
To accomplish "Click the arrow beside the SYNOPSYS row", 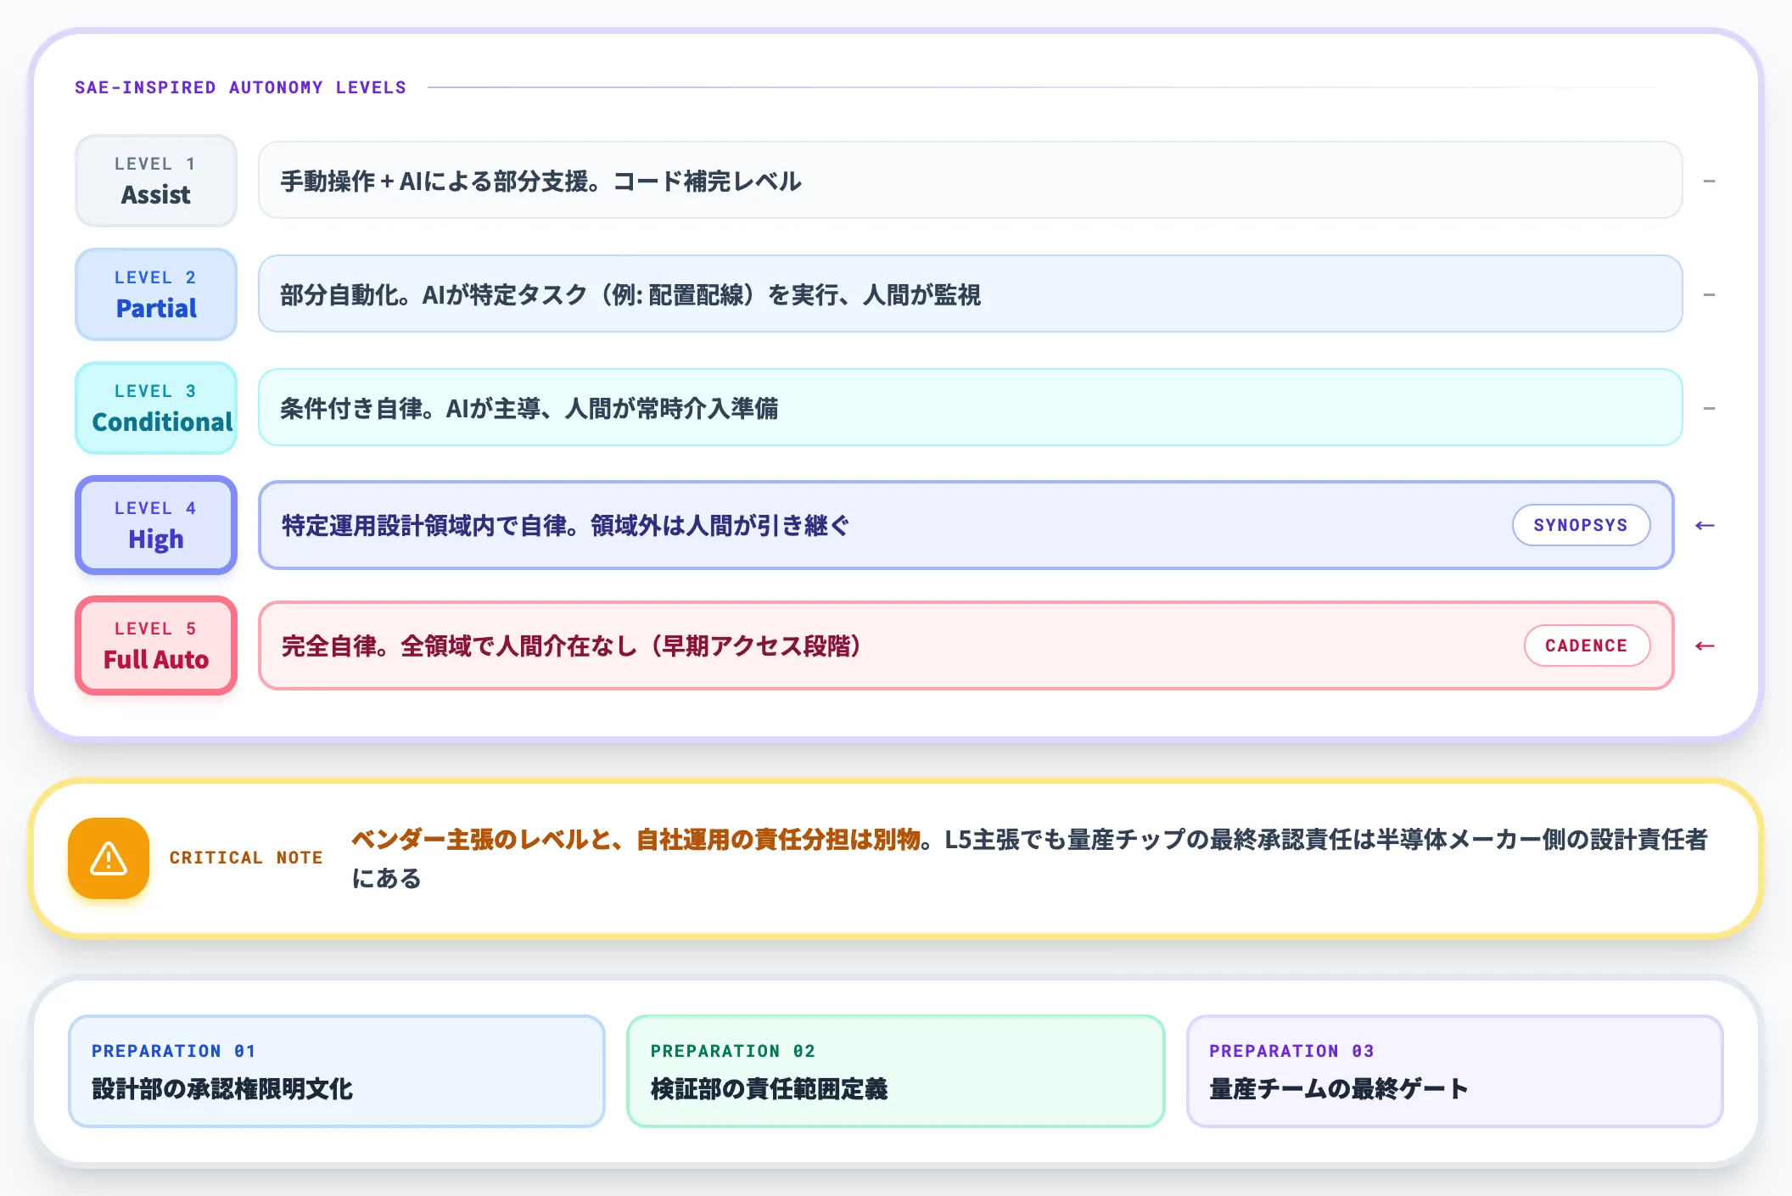I will pos(1705,526).
